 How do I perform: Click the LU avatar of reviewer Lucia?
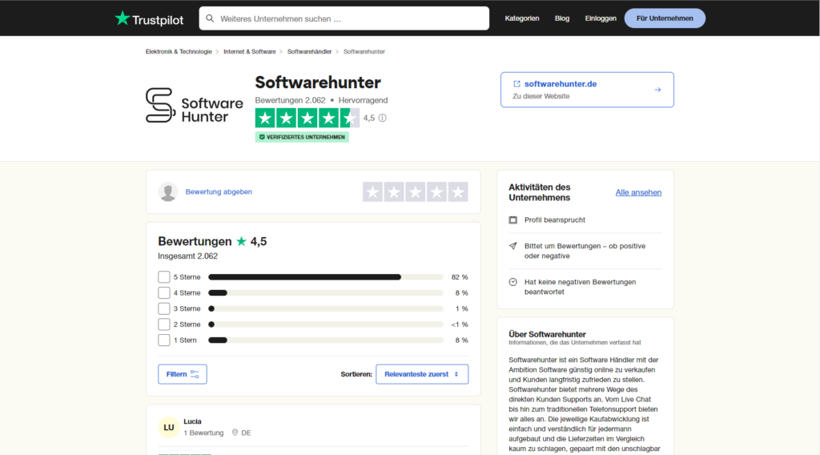point(168,427)
